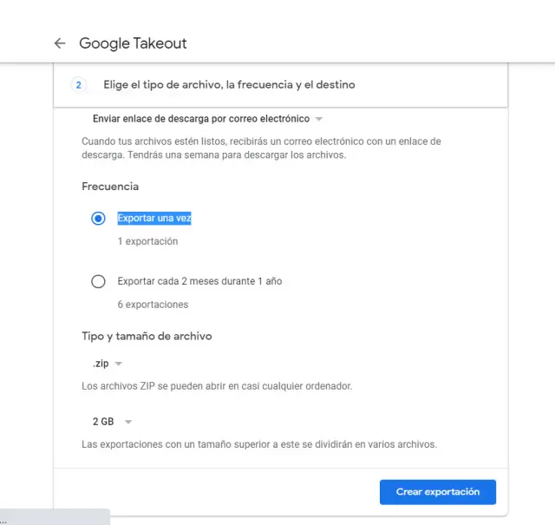Click the highlighted 'Exportar una vez' label
The height and width of the screenshot is (525, 555).
pos(154,219)
